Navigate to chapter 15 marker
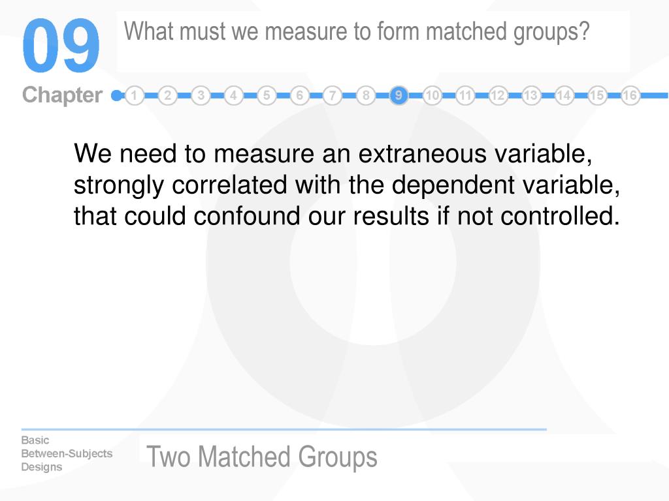The width and height of the screenshot is (669, 501). click(x=597, y=95)
